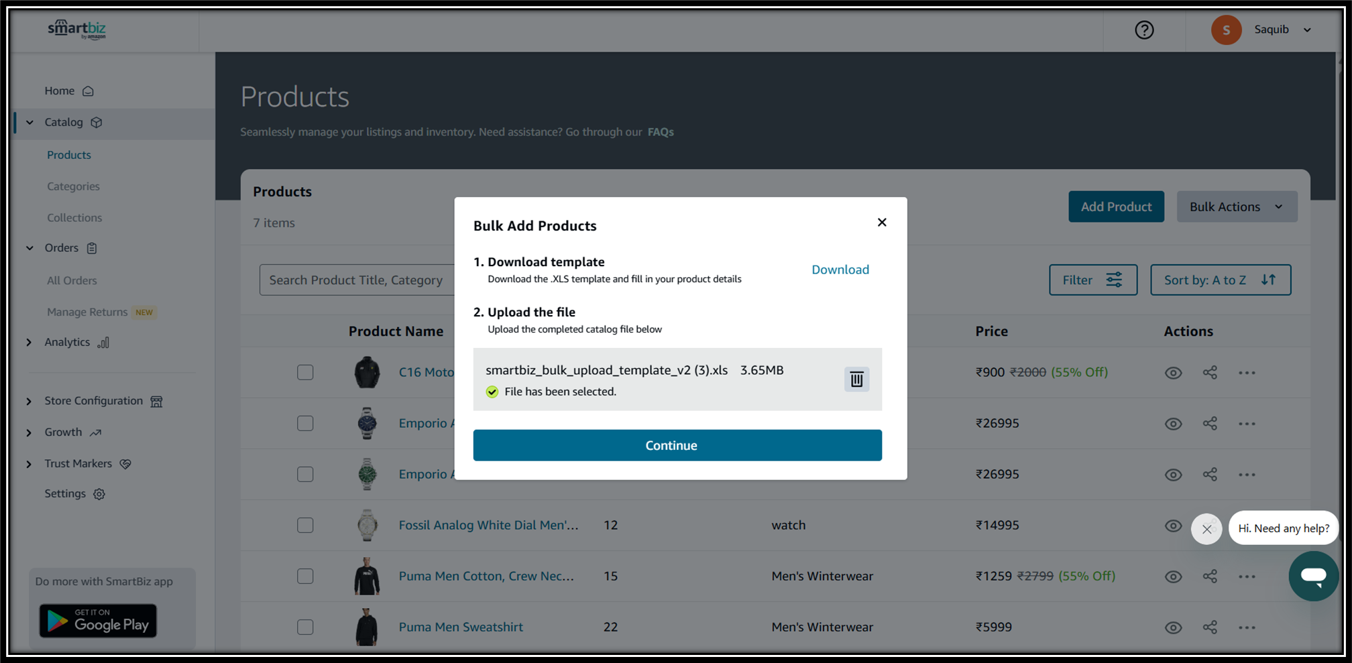
Task: Open the Saquib account dropdown
Action: point(1283,29)
